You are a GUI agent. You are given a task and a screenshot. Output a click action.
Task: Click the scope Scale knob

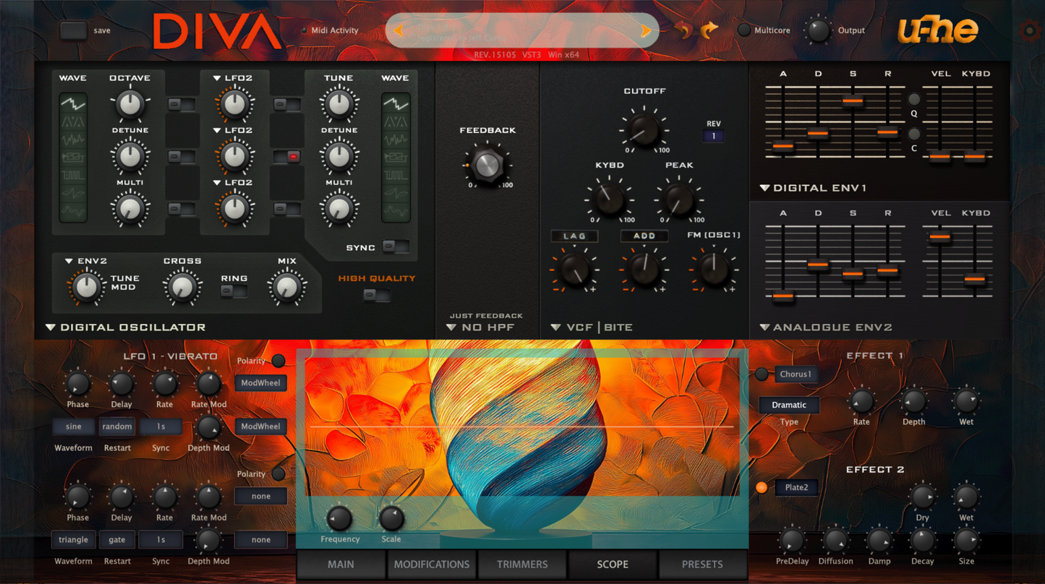[x=391, y=518]
